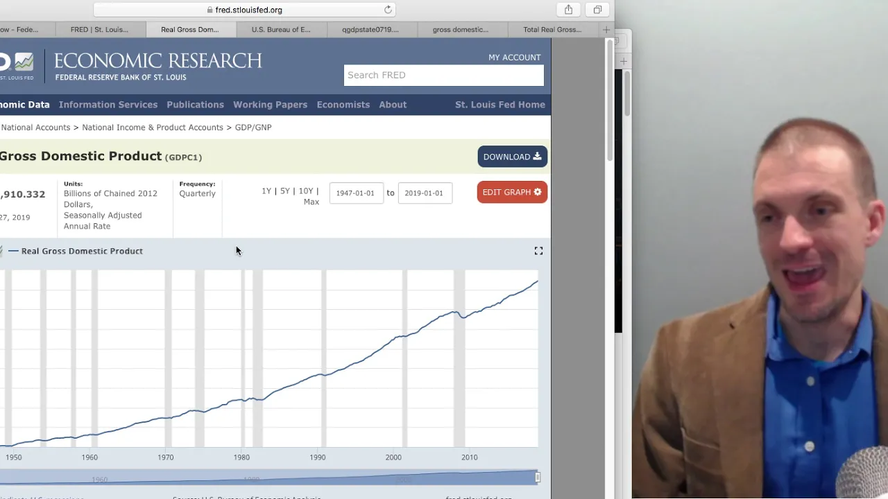The image size is (888, 499).
Task: Expand the graph to fullscreen
Action: [x=538, y=251]
